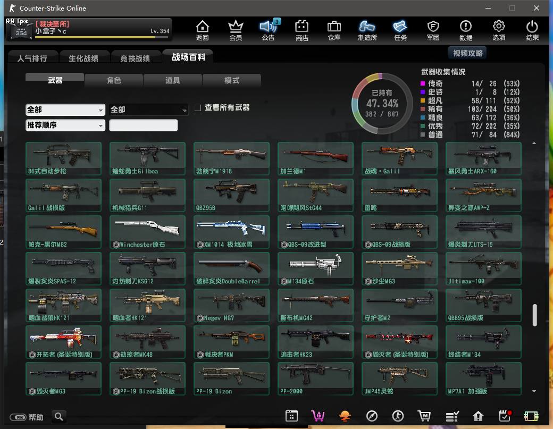Screen dimensions: 553x429
Task: Switch to the 角色 sub-tab
Action: pos(114,80)
